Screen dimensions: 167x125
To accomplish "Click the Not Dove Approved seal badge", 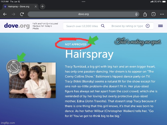I will pos(14,67).
